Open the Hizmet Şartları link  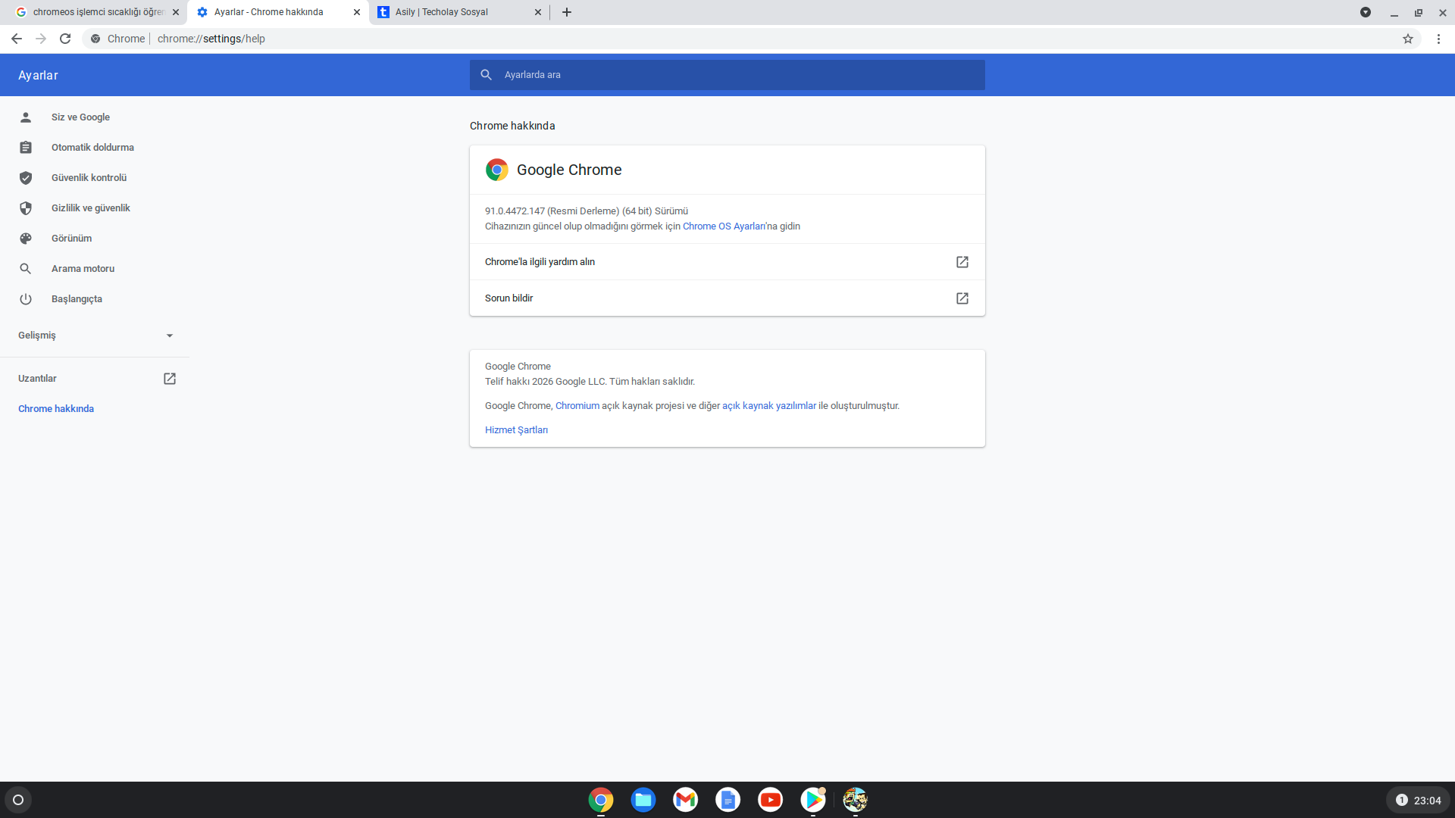point(516,430)
